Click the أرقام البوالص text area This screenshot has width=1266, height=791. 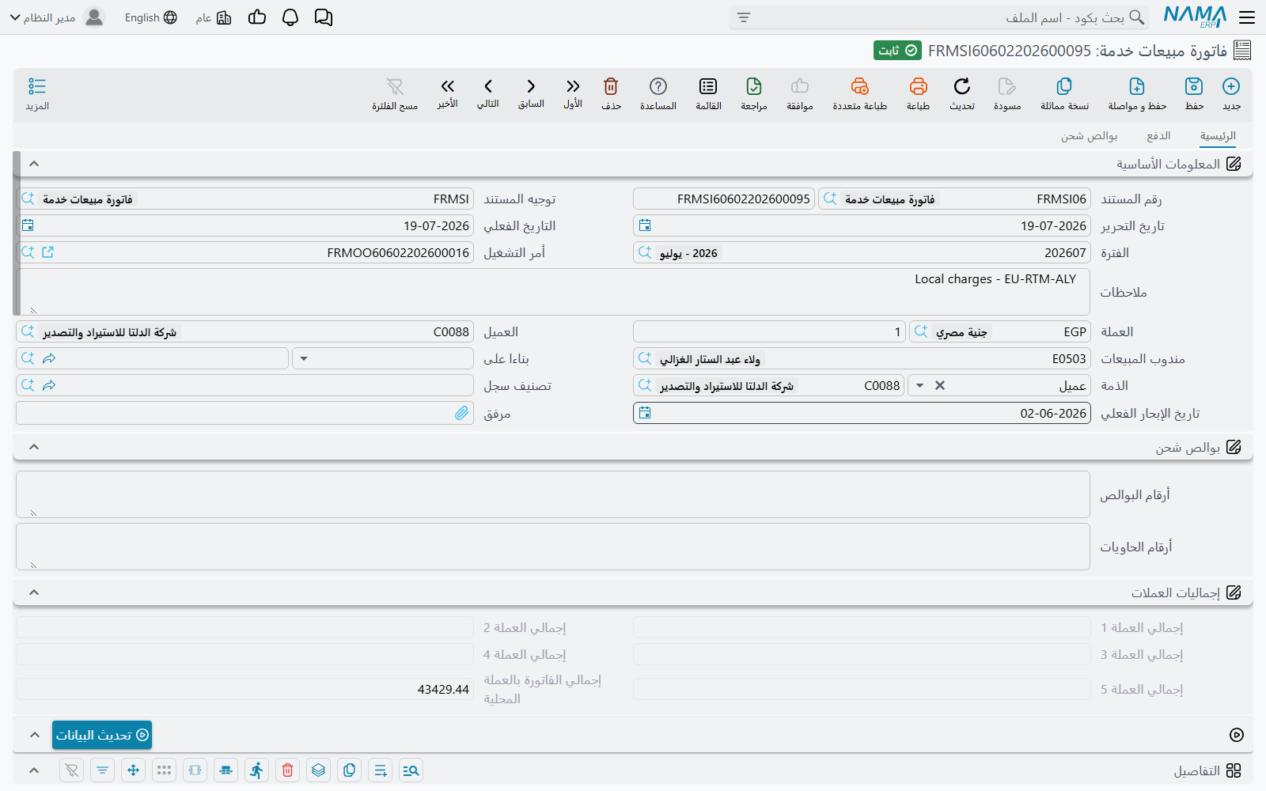click(553, 494)
